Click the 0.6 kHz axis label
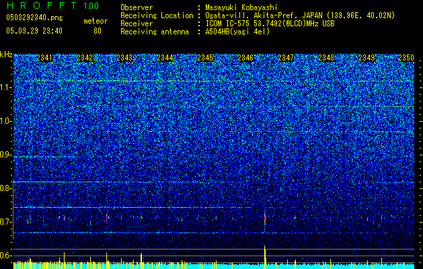 [x=5, y=256]
